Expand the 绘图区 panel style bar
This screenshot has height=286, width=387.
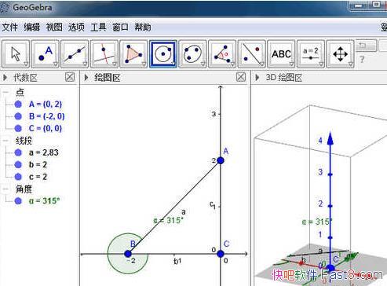point(86,78)
